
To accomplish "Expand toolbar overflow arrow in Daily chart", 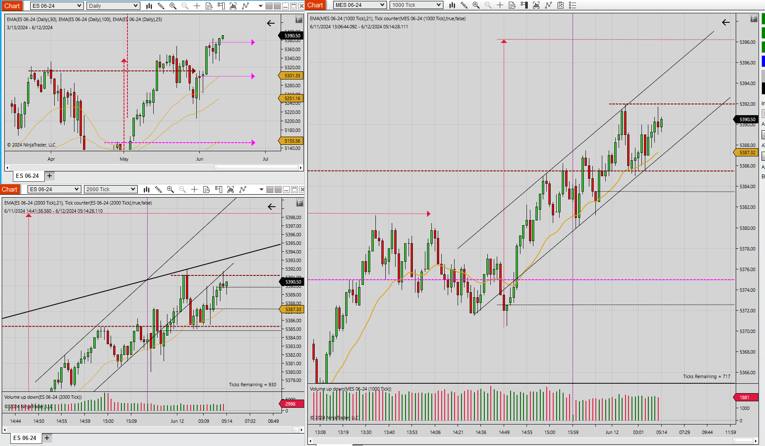I will tap(260, 6).
